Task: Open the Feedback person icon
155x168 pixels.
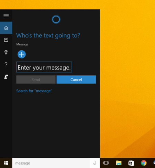Action: pyautogui.click(x=6, y=77)
